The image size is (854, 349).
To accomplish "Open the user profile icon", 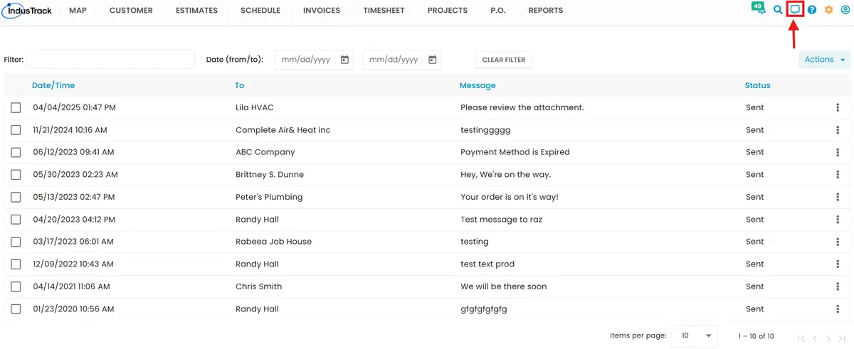I will point(845,10).
